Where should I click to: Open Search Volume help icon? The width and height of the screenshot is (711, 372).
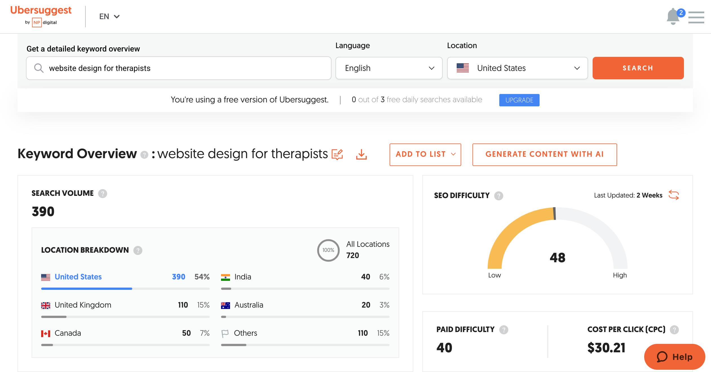(103, 194)
